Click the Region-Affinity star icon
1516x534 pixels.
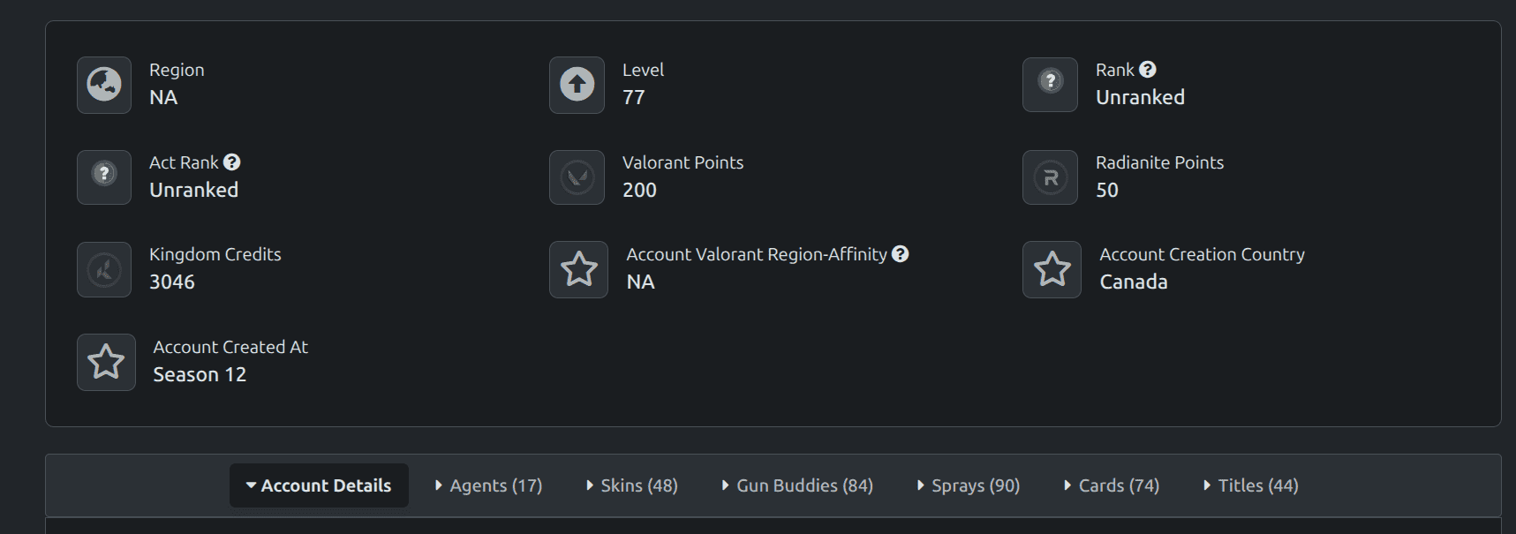pyautogui.click(x=579, y=269)
